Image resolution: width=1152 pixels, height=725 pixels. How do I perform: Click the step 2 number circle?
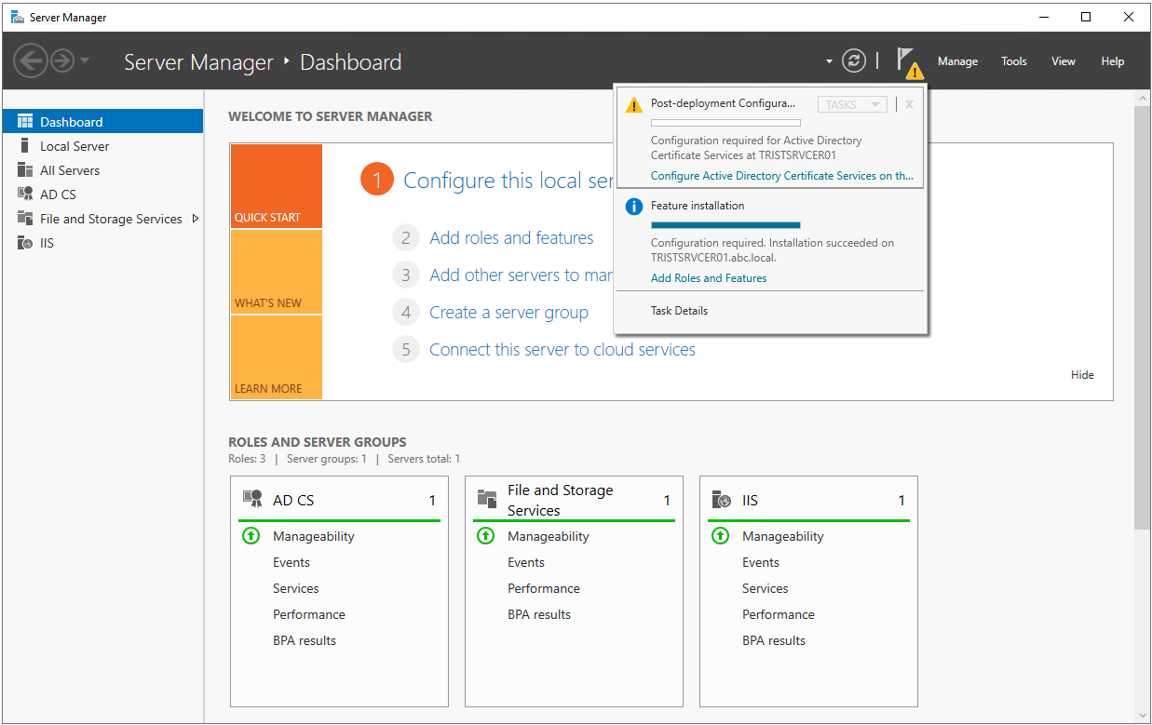[406, 238]
